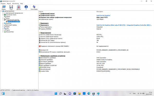Expand the Монитор tree node

[x=3, y=23]
